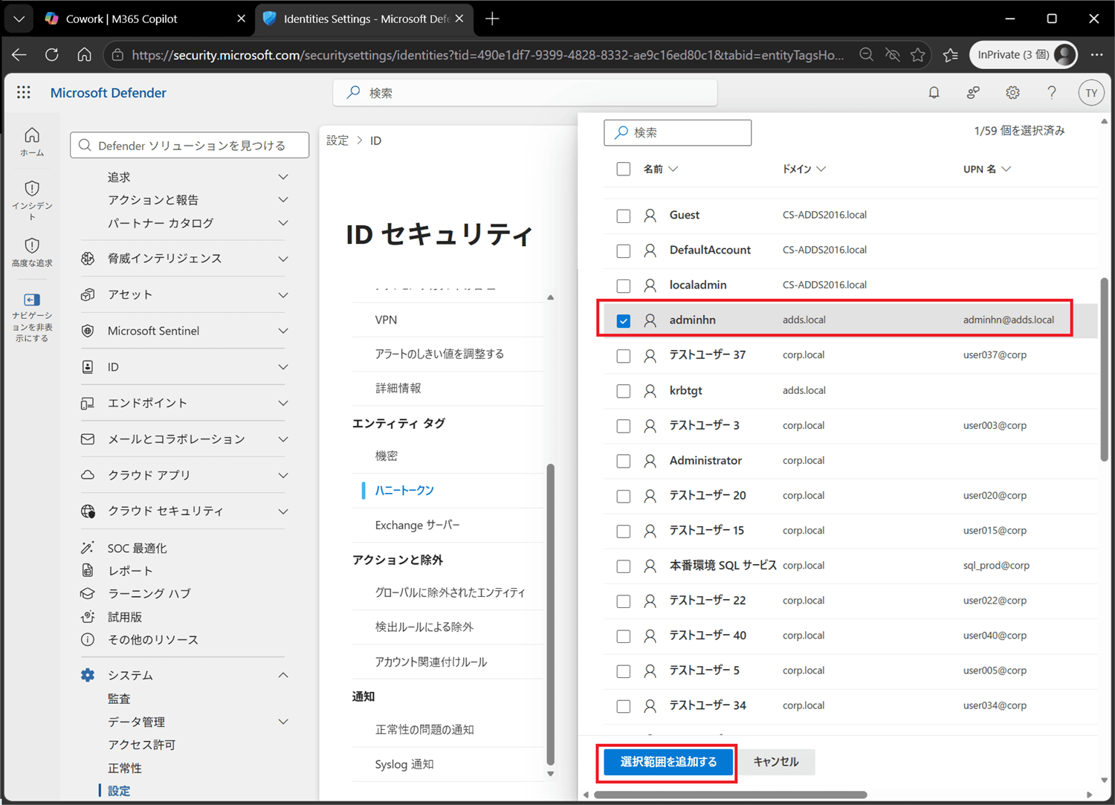Open the help question mark icon
Screen dimensions: 1115x805
[1051, 93]
